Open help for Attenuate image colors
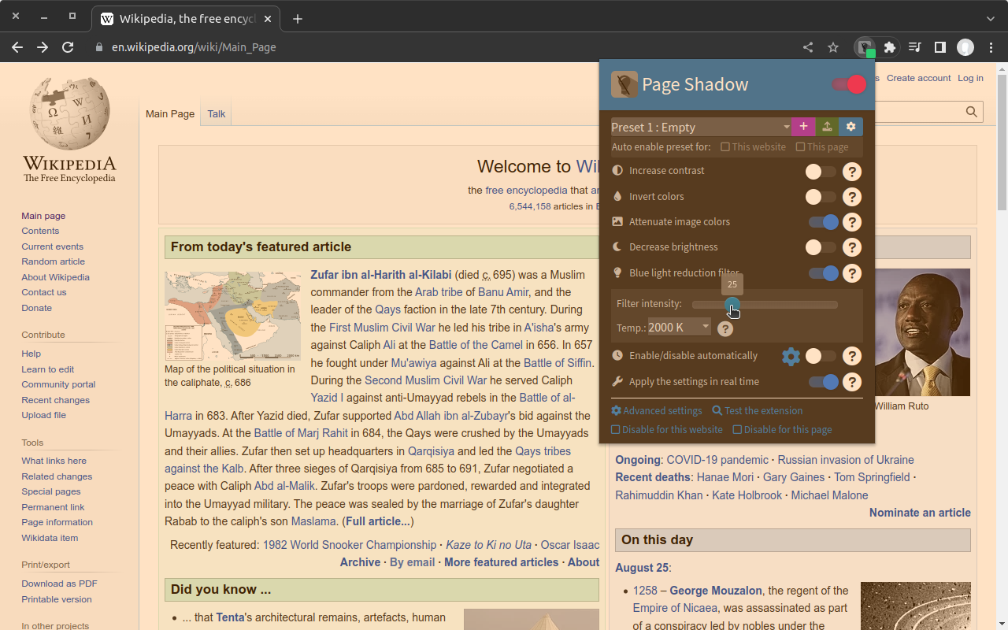Screen dimensions: 1008x630 [851, 223]
